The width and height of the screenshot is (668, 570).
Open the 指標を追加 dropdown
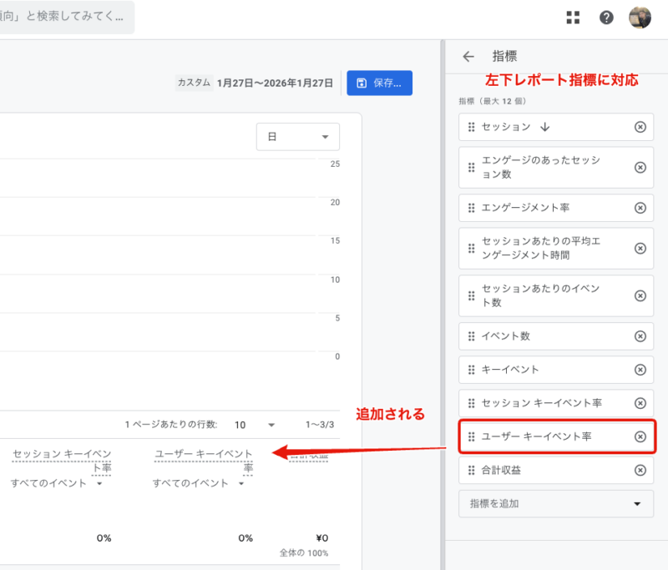[x=555, y=503]
